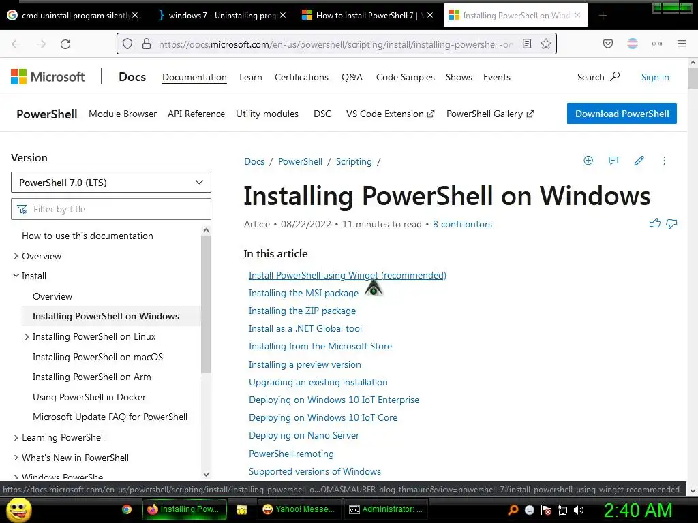Viewport: 698px width, 523px height.
Task: Open the PowerShell 7.0 (LTS) version dropdown
Action: tap(111, 183)
